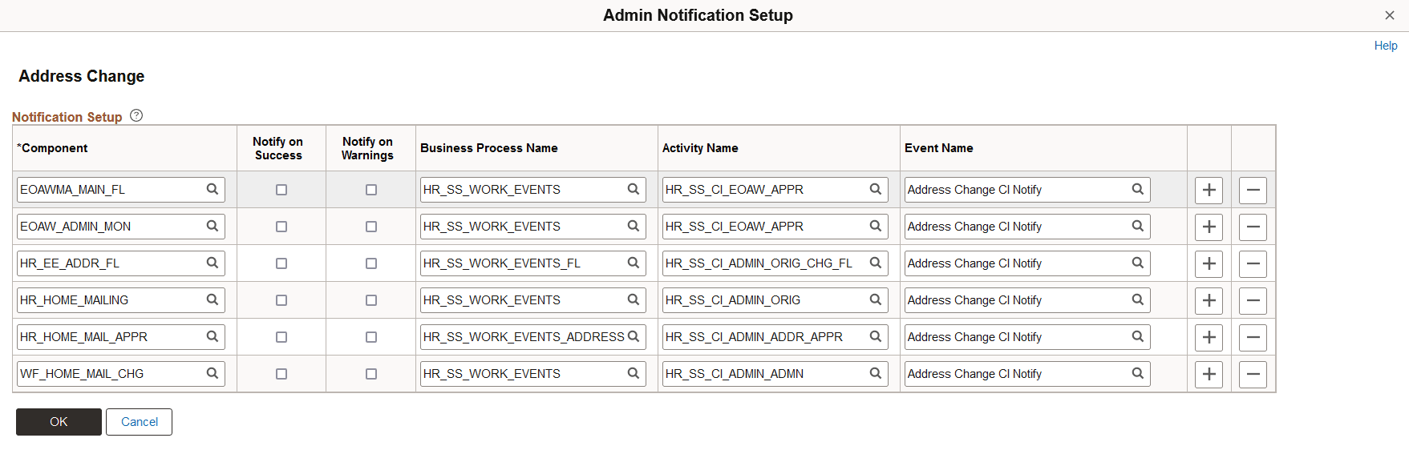Close the Admin Notification Setup dialog

pos(1390,15)
